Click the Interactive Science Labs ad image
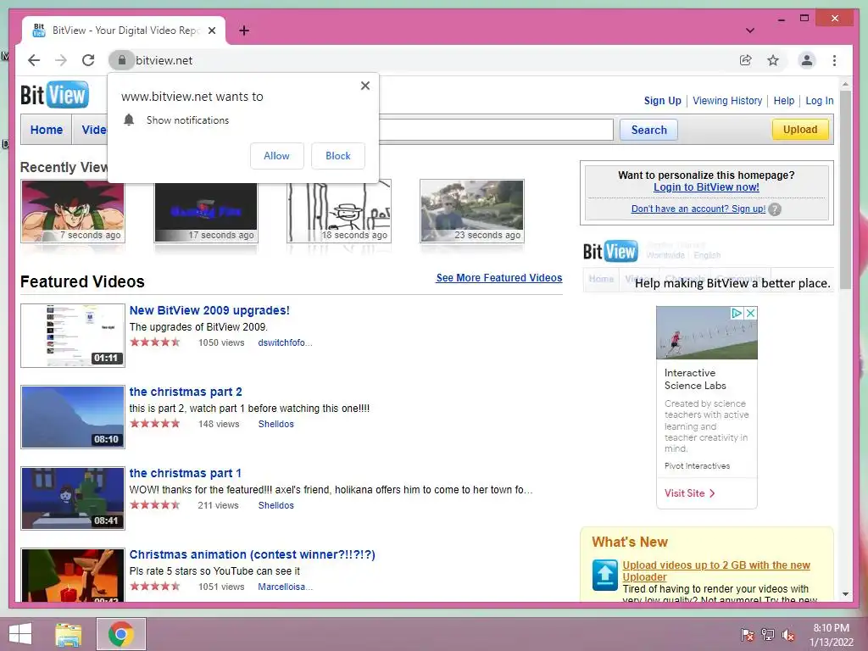 tap(706, 332)
